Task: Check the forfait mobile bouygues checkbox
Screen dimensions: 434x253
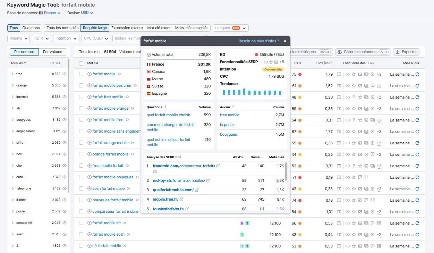Action: pyautogui.click(x=81, y=177)
